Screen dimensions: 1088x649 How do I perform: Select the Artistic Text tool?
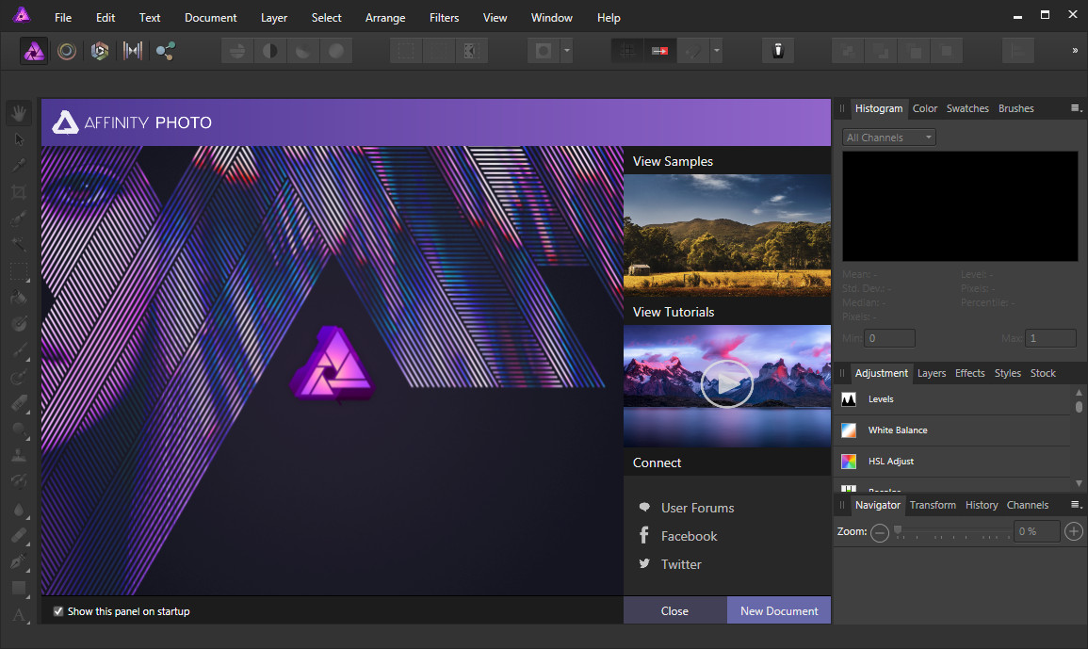[19, 615]
